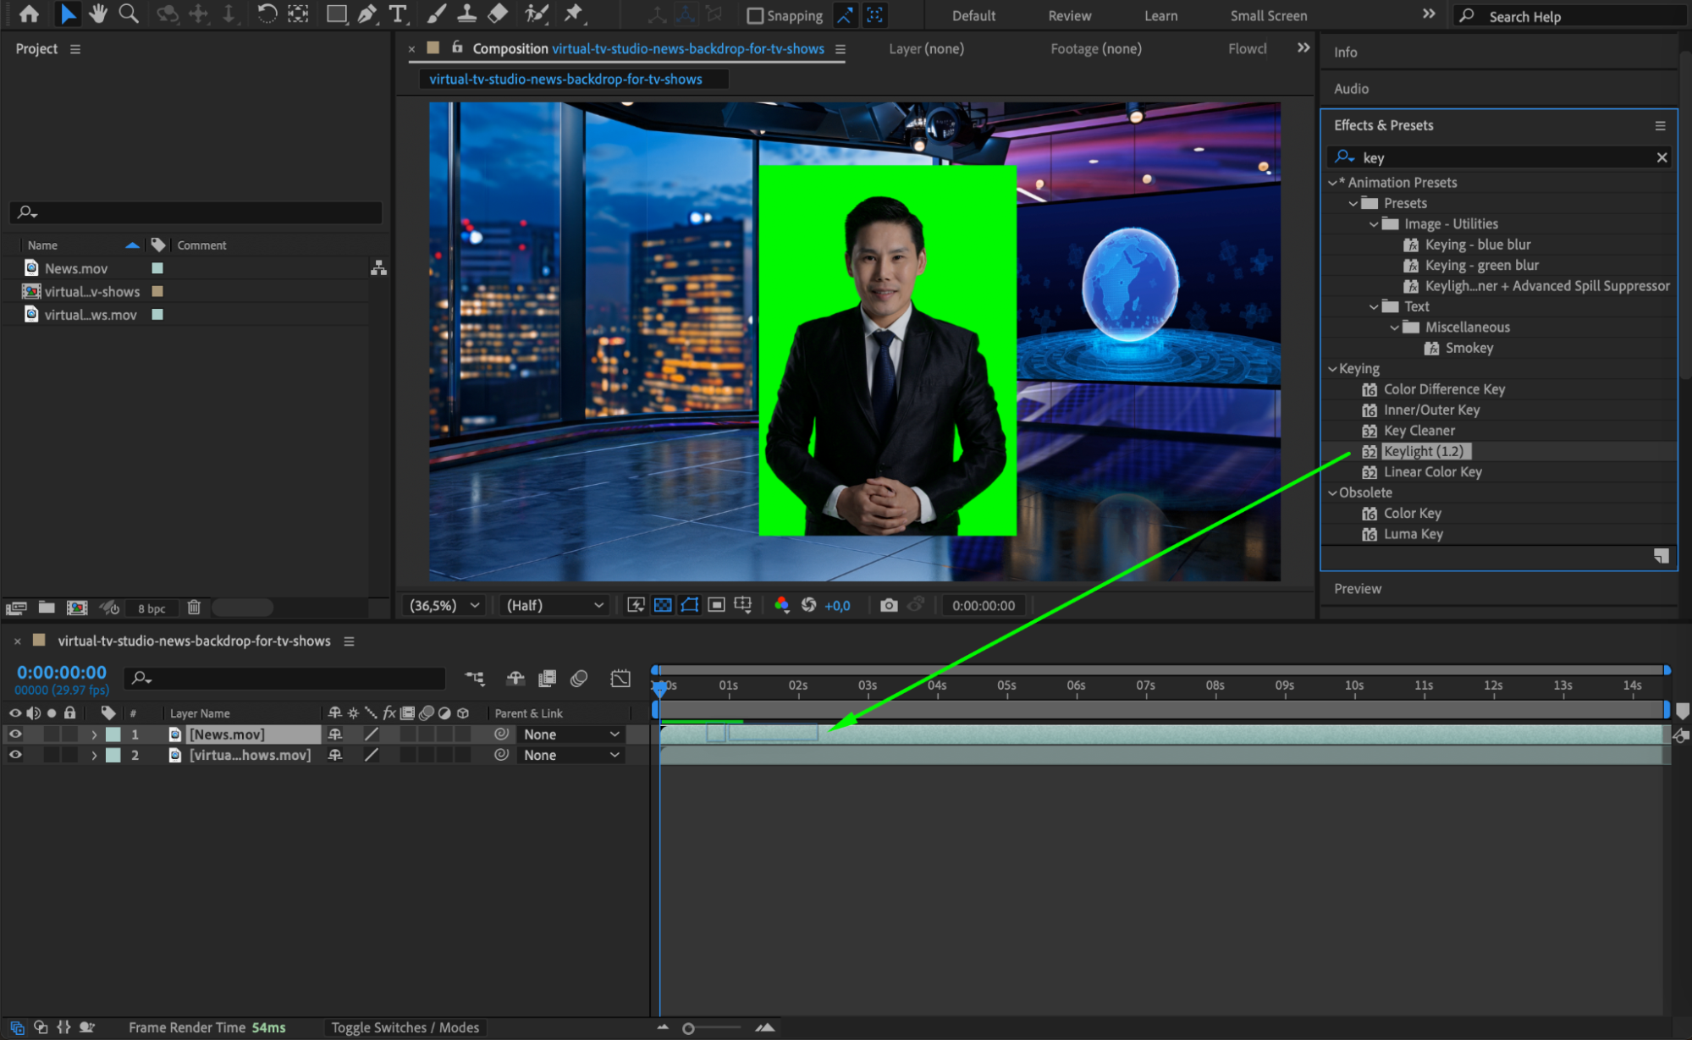Hide the virtua...hows.mov layer eye toggle
The width and height of the screenshot is (1692, 1040).
[15, 755]
